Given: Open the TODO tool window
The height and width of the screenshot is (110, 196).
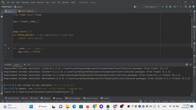Looking at the screenshot, I should click(x=34, y=98).
